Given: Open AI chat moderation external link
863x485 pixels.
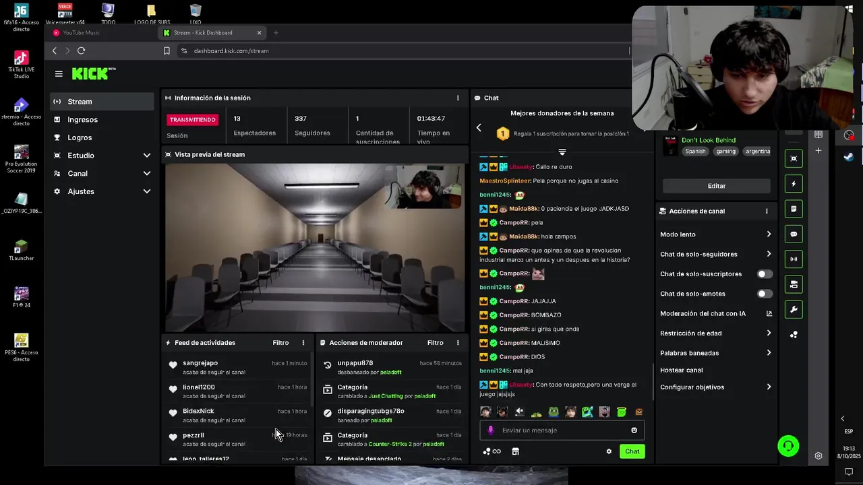Looking at the screenshot, I should 769,313.
